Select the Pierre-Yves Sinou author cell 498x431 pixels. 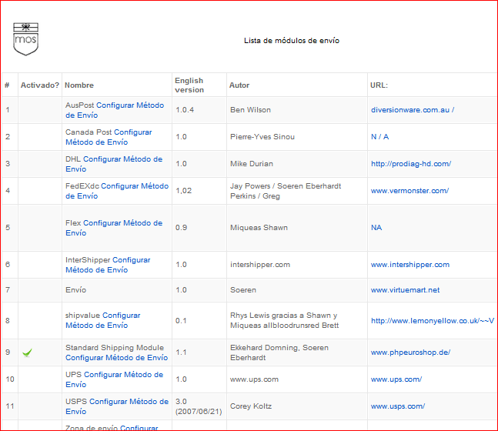[262, 137]
